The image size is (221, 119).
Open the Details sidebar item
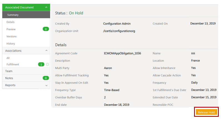(11, 22)
